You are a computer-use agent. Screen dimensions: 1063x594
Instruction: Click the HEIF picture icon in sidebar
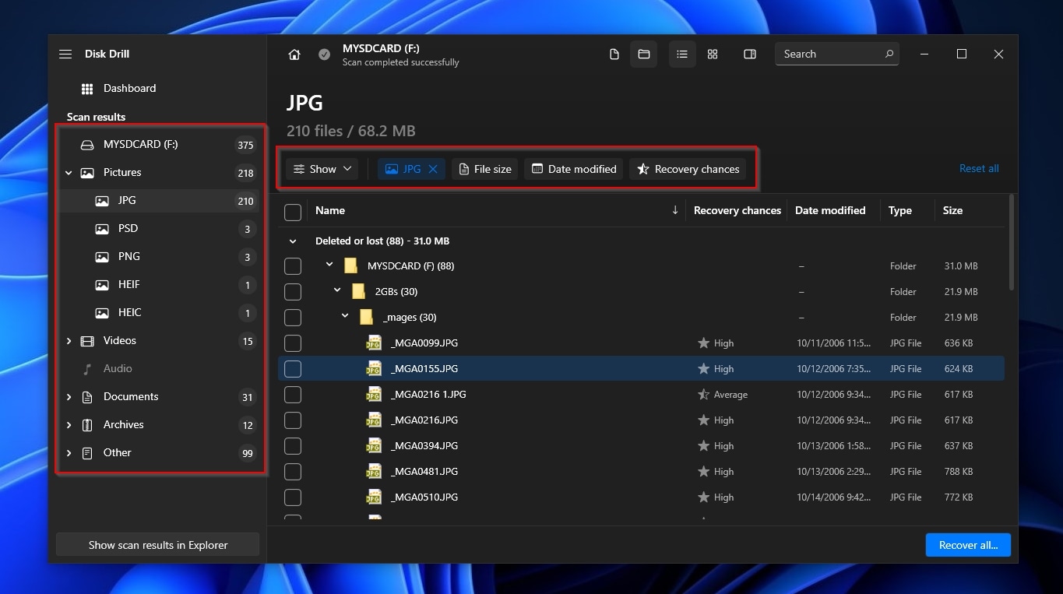pyautogui.click(x=102, y=285)
